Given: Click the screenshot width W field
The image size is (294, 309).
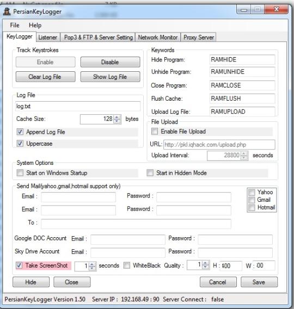Looking at the screenshot, I should coord(264,265).
